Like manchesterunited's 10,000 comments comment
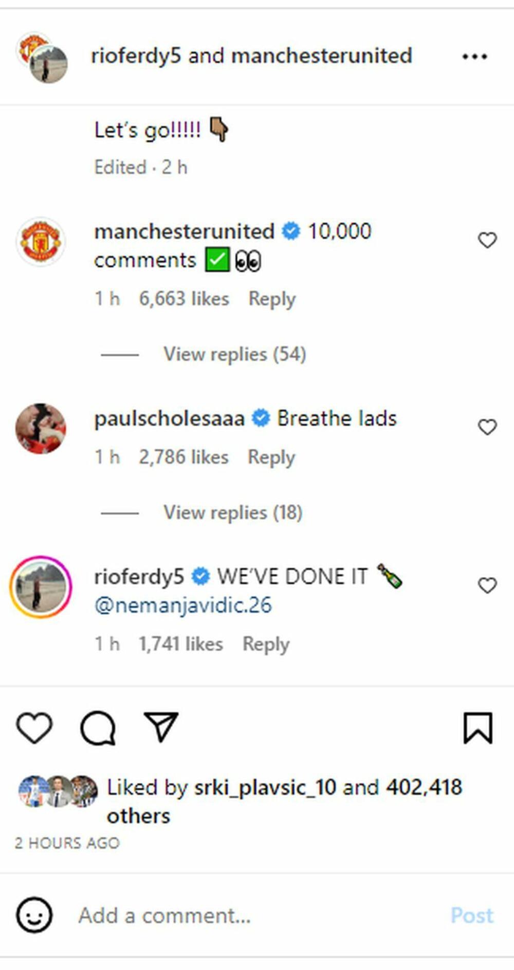 487,240
